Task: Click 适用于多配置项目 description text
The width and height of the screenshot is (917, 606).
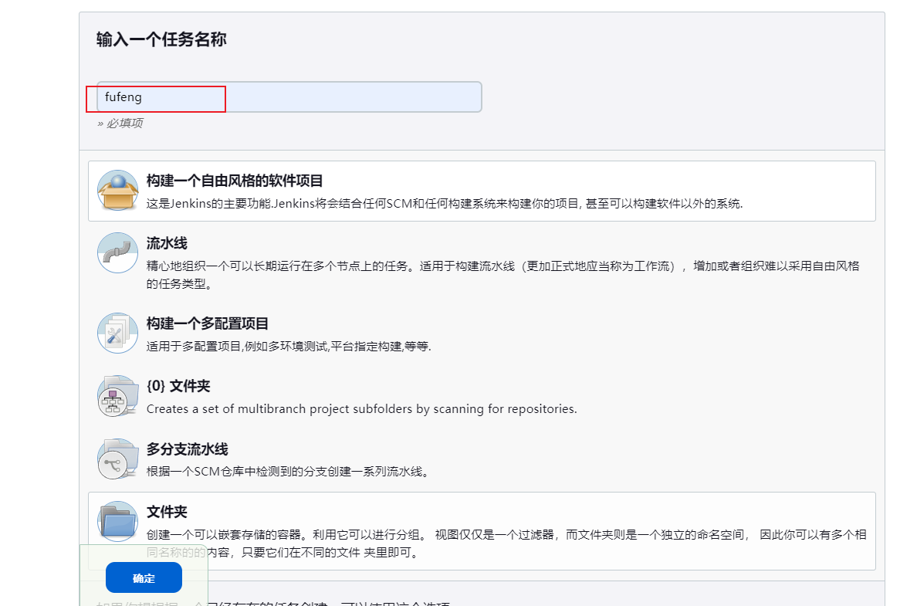Action: click(x=289, y=347)
